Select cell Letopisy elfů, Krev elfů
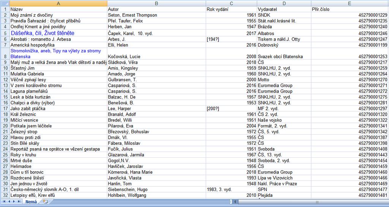 tap(58, 195)
